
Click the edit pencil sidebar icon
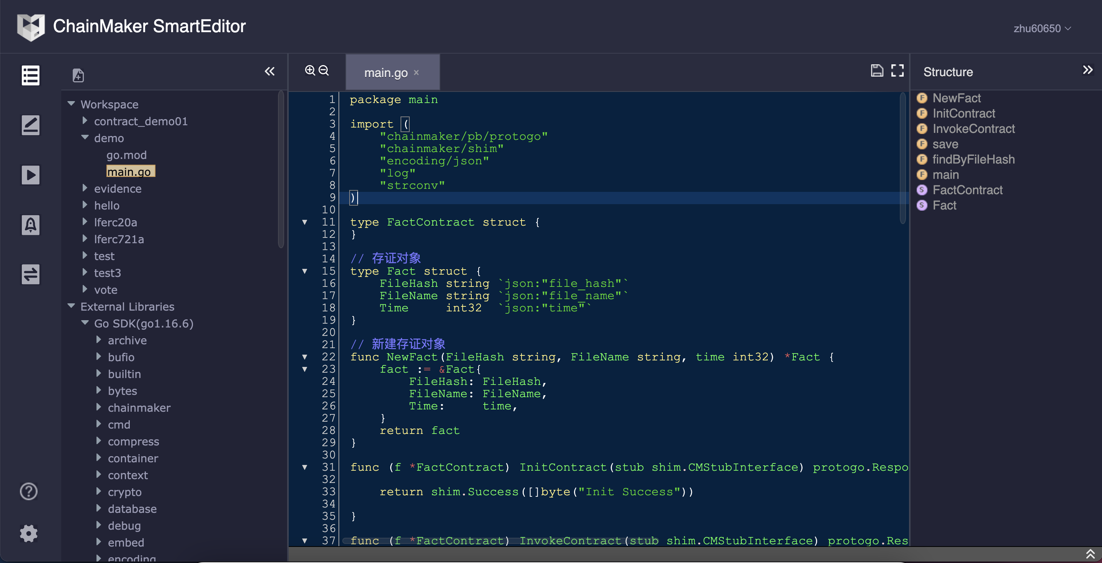30,125
